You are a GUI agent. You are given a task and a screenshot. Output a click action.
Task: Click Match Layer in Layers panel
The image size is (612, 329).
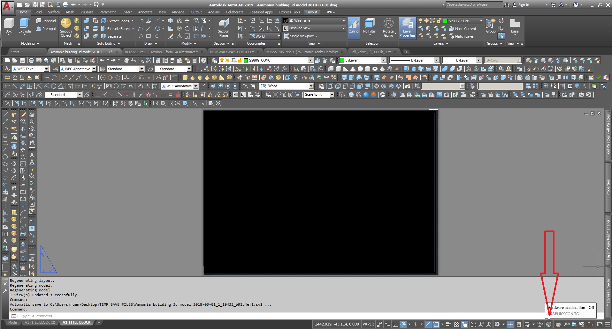[462, 36]
